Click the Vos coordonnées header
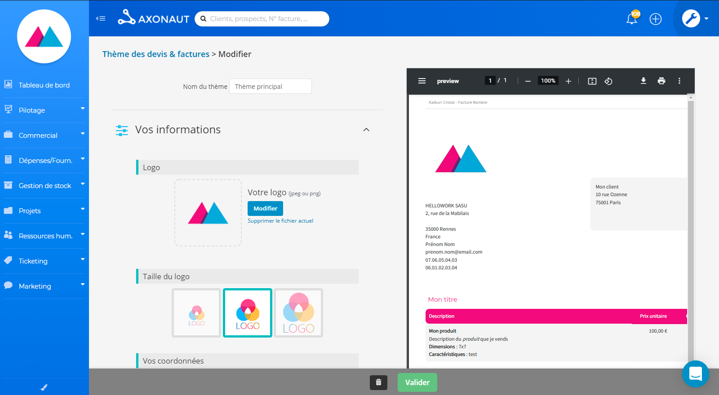The width and height of the screenshot is (719, 395). coord(247,360)
